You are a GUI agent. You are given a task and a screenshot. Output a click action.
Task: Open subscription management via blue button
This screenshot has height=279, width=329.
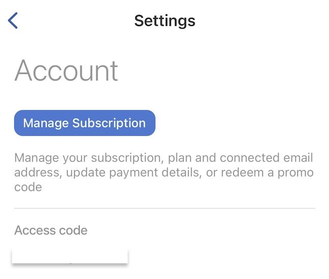(x=84, y=123)
